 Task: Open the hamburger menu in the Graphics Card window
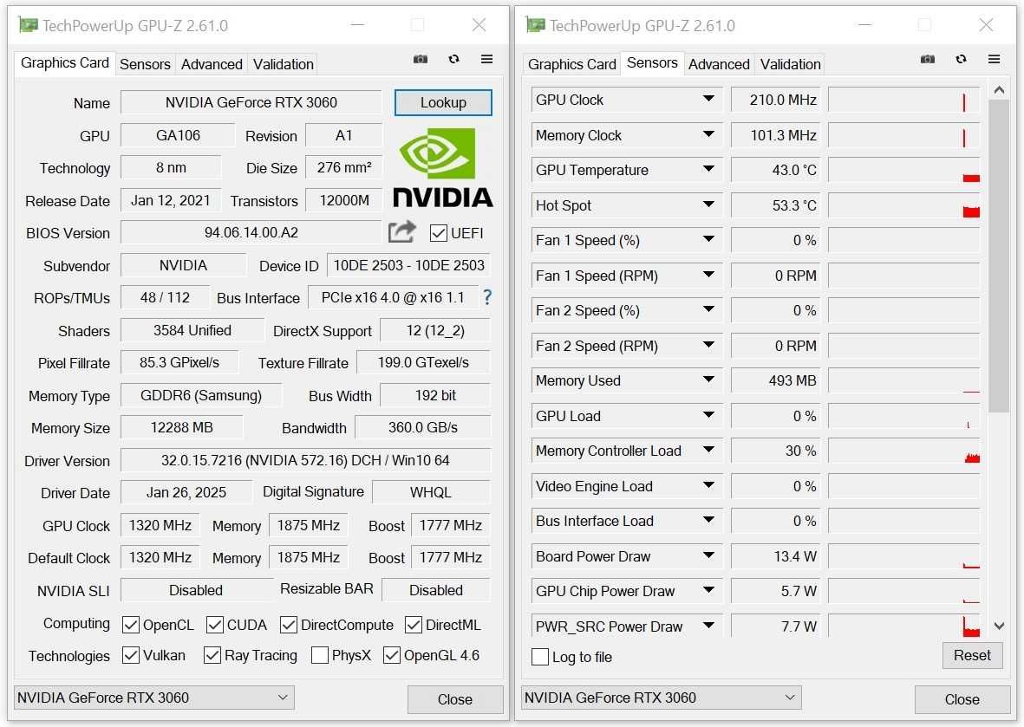(486, 60)
